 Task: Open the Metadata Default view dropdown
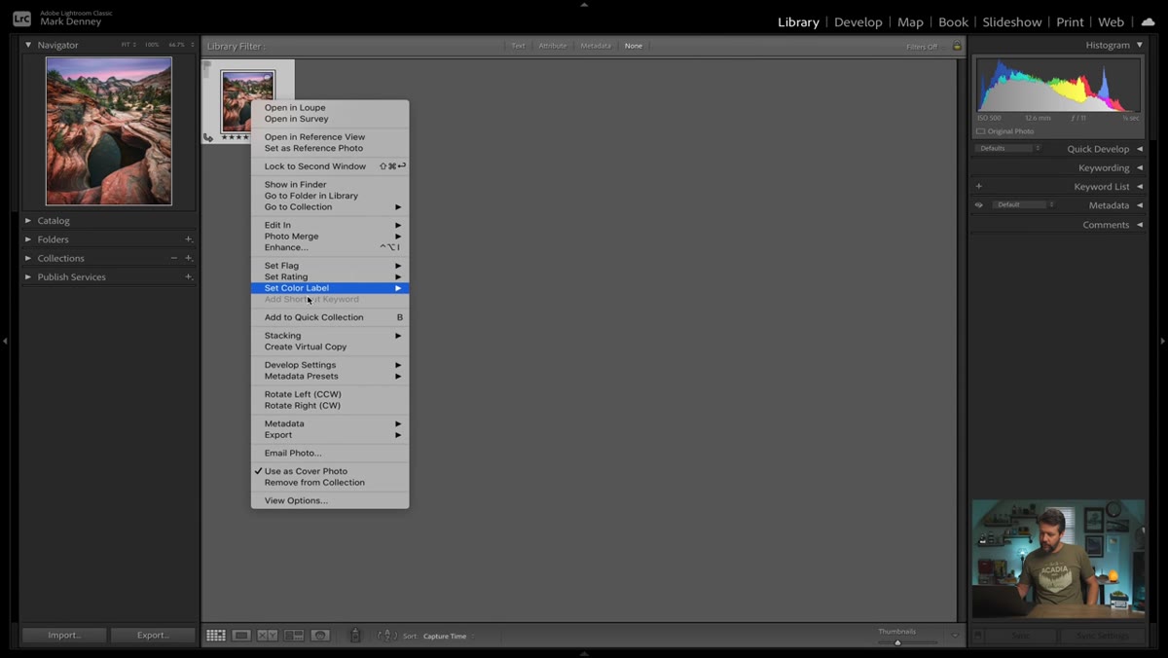point(1024,204)
